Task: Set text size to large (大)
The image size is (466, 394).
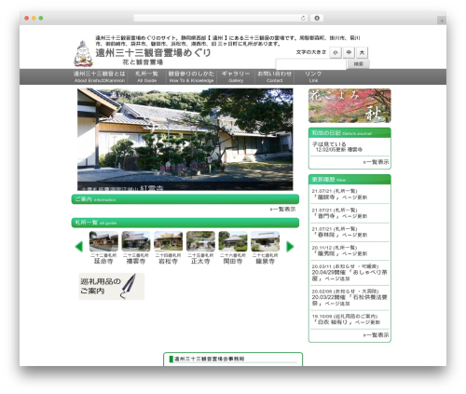Action: pyautogui.click(x=362, y=52)
